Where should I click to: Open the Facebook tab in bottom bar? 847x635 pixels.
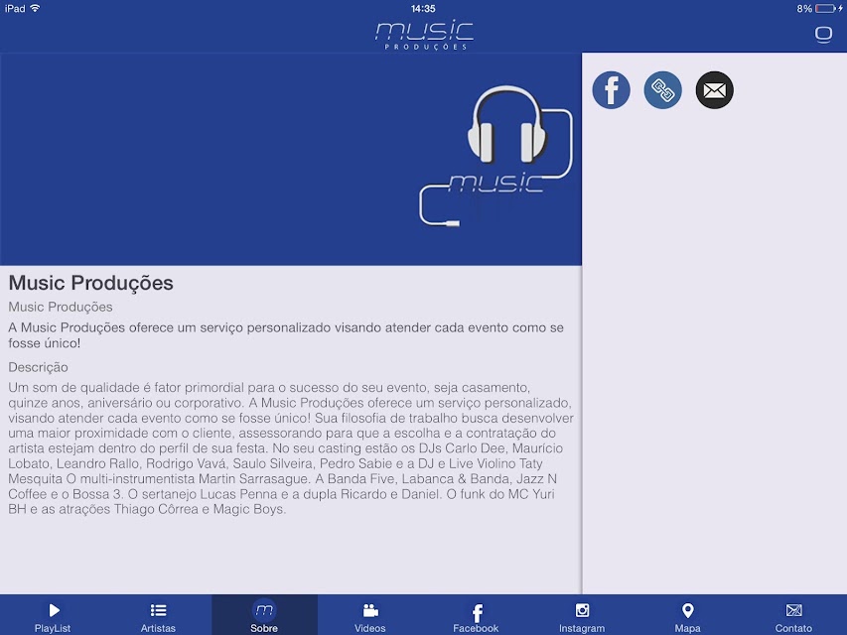(x=476, y=615)
